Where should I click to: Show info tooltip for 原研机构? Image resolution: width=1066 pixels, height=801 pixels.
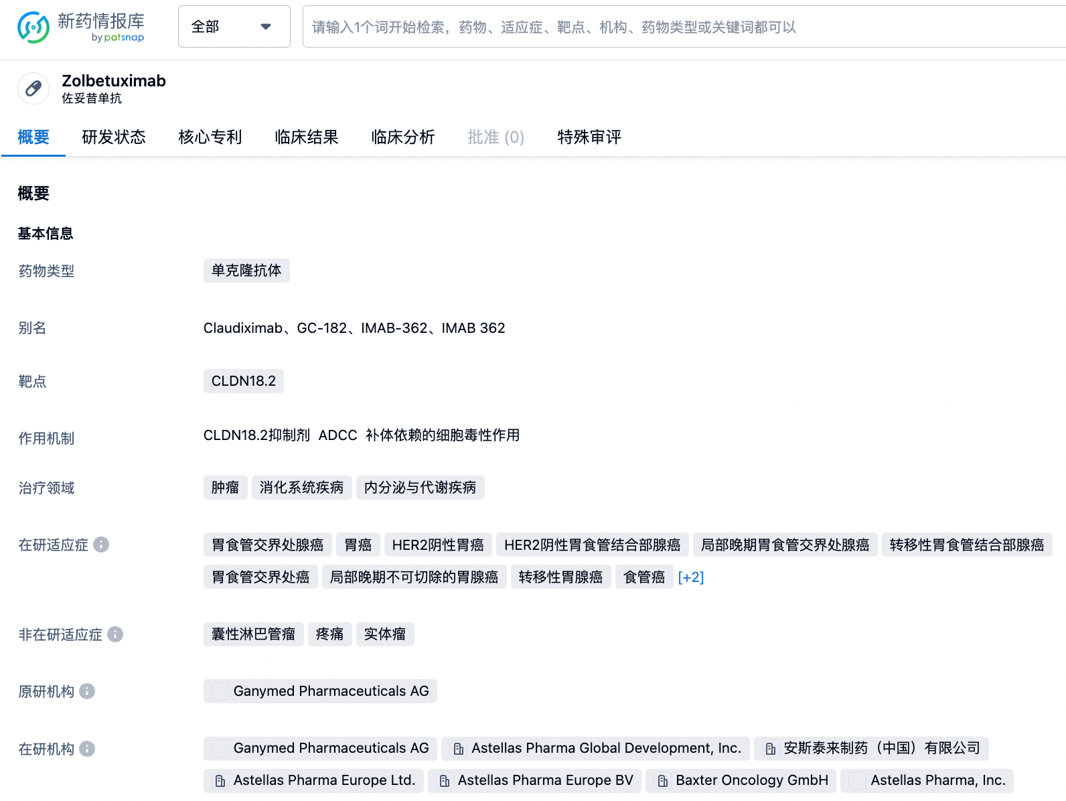(x=87, y=691)
